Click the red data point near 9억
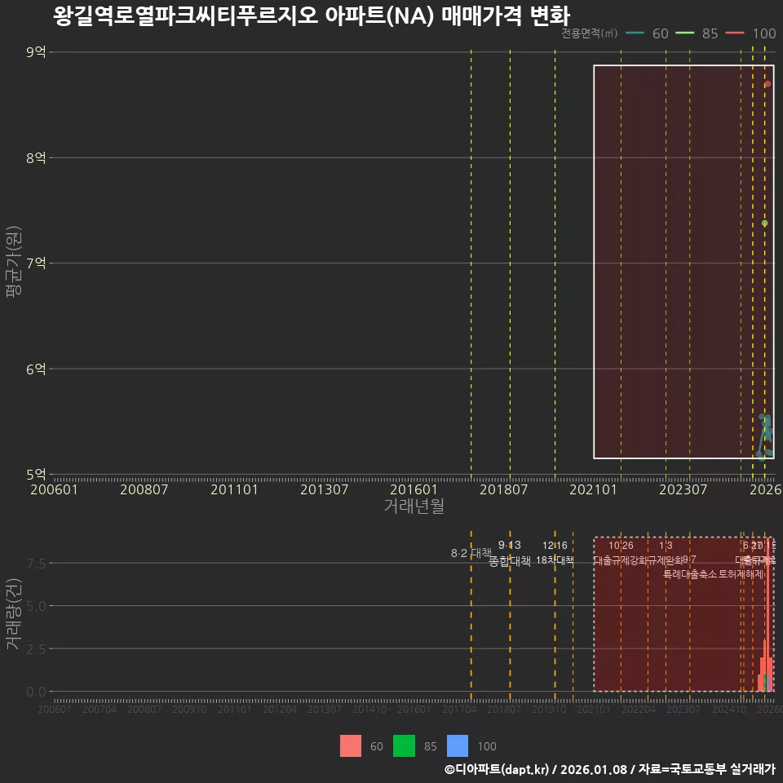The width and height of the screenshot is (783, 783). pyautogui.click(x=768, y=82)
